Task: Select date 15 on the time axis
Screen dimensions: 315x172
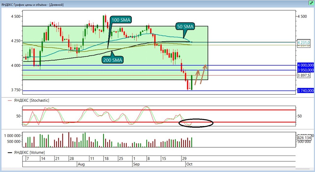Action: (x=164, y=159)
